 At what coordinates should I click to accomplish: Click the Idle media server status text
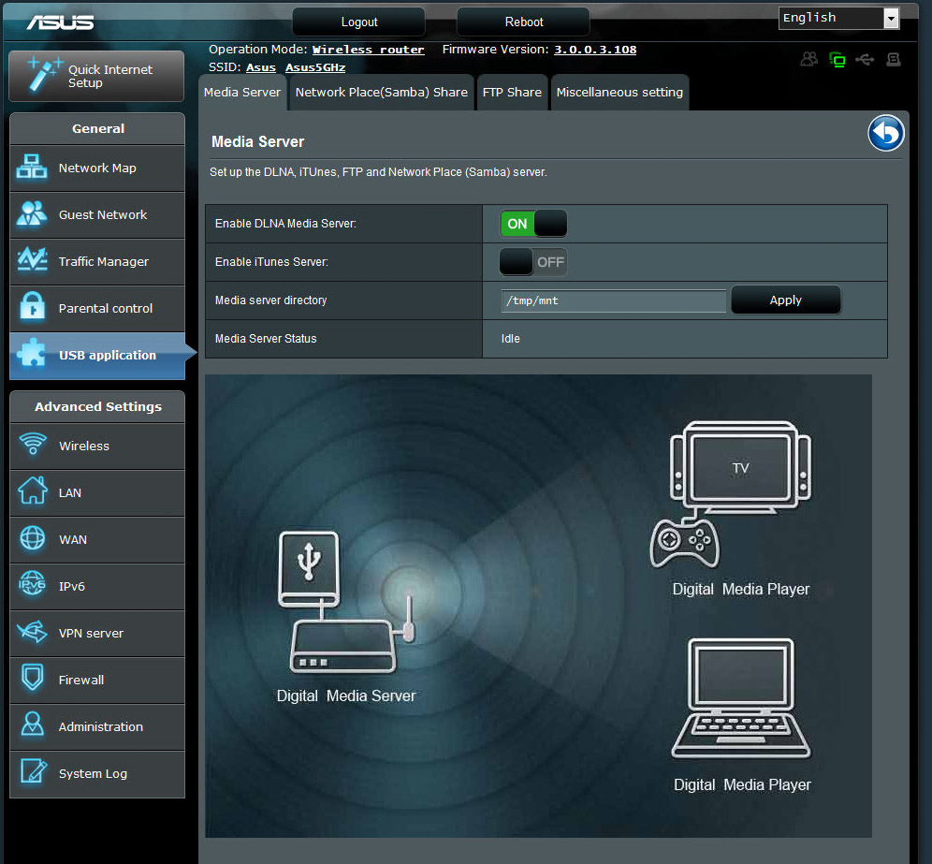pos(511,338)
